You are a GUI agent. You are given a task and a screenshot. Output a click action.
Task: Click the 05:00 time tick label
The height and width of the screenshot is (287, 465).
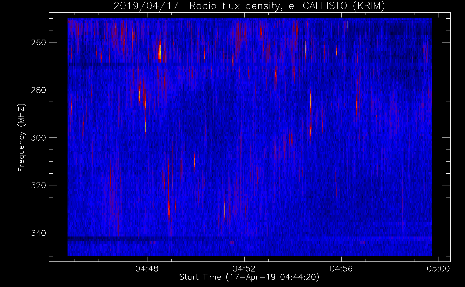pyautogui.click(x=439, y=269)
